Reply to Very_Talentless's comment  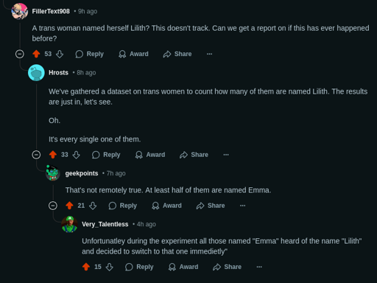point(139,267)
